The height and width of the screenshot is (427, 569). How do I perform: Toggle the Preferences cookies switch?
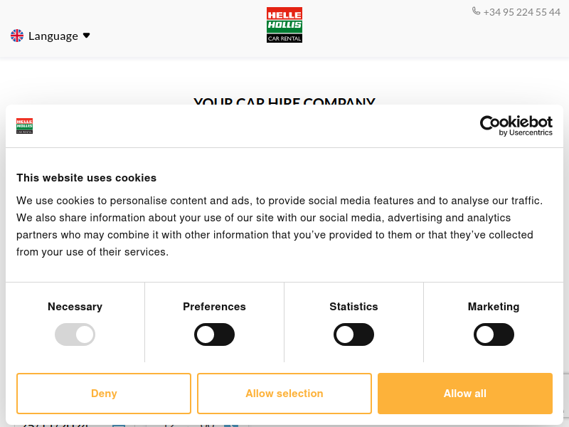point(214,334)
